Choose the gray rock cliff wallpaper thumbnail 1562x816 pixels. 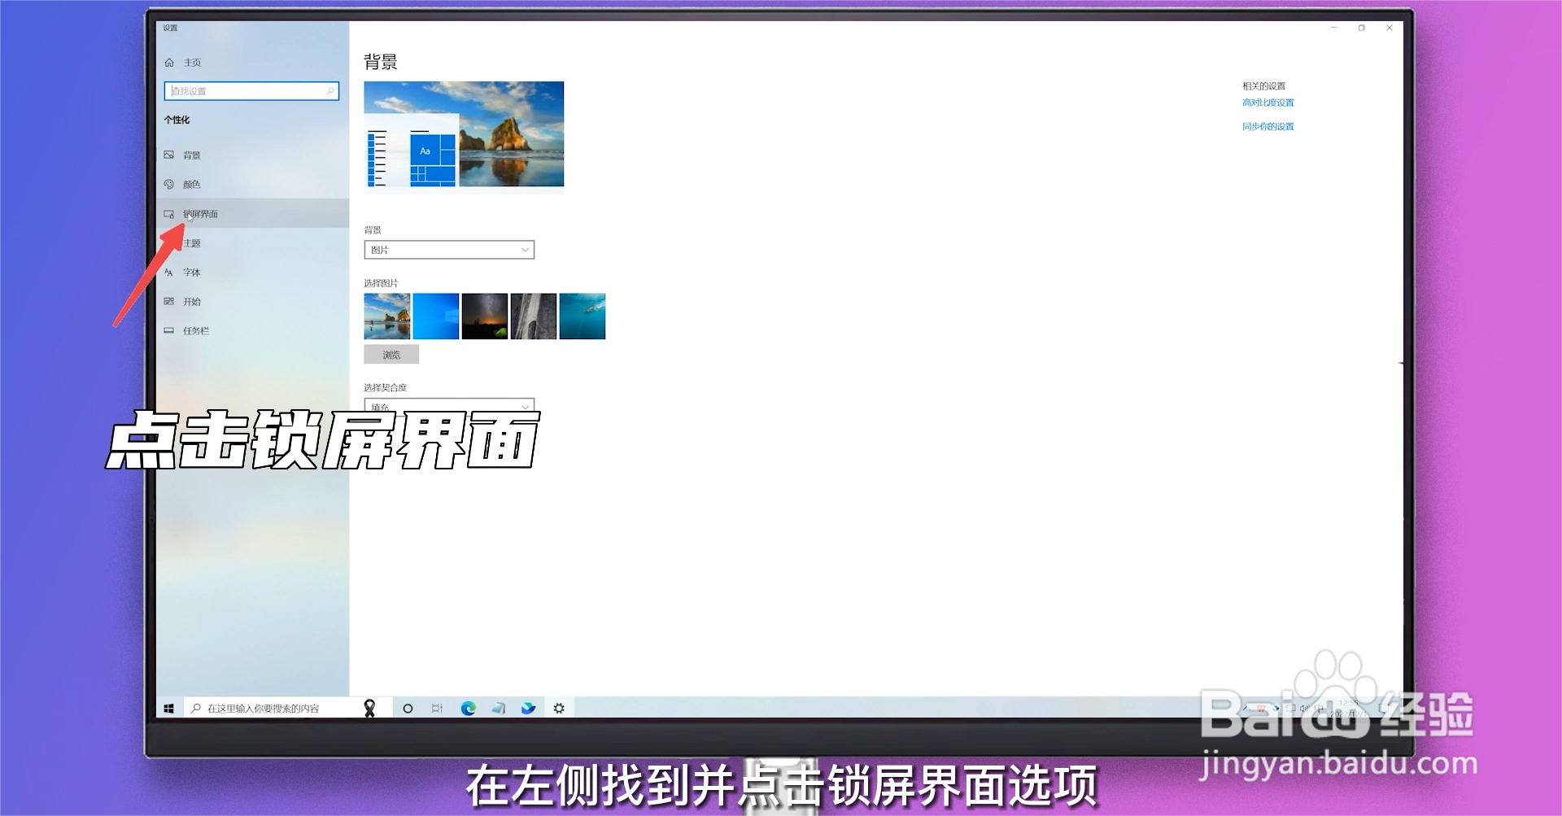(x=534, y=316)
